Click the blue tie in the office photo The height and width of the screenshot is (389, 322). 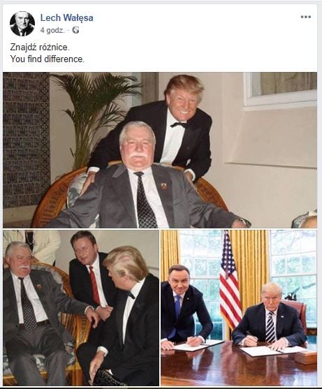click(177, 307)
